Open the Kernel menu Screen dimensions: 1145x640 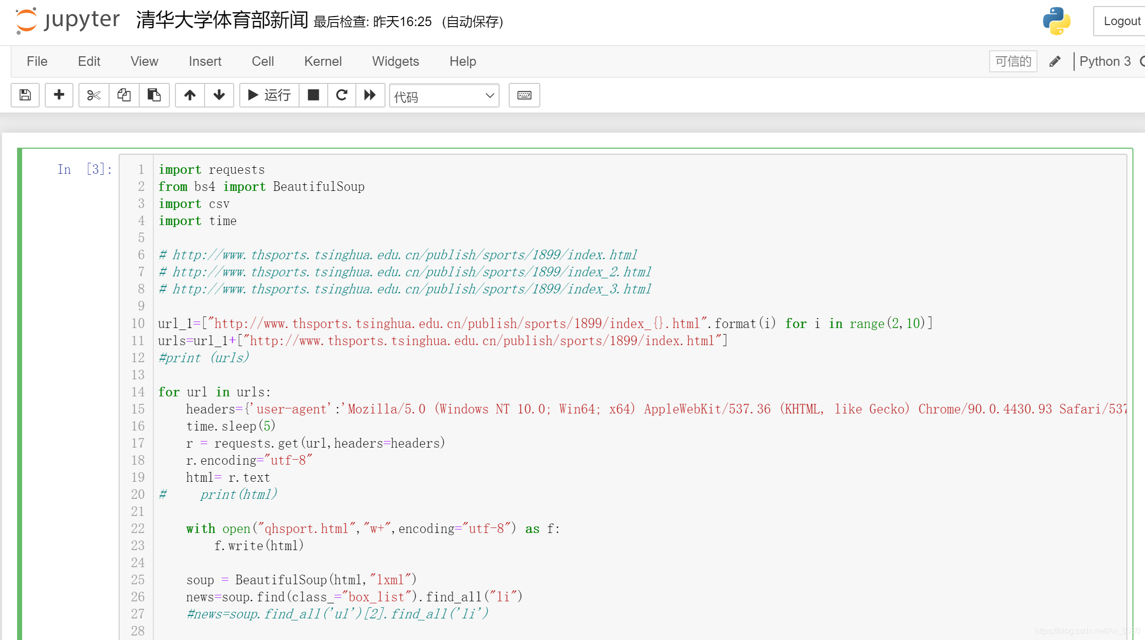[x=323, y=61]
